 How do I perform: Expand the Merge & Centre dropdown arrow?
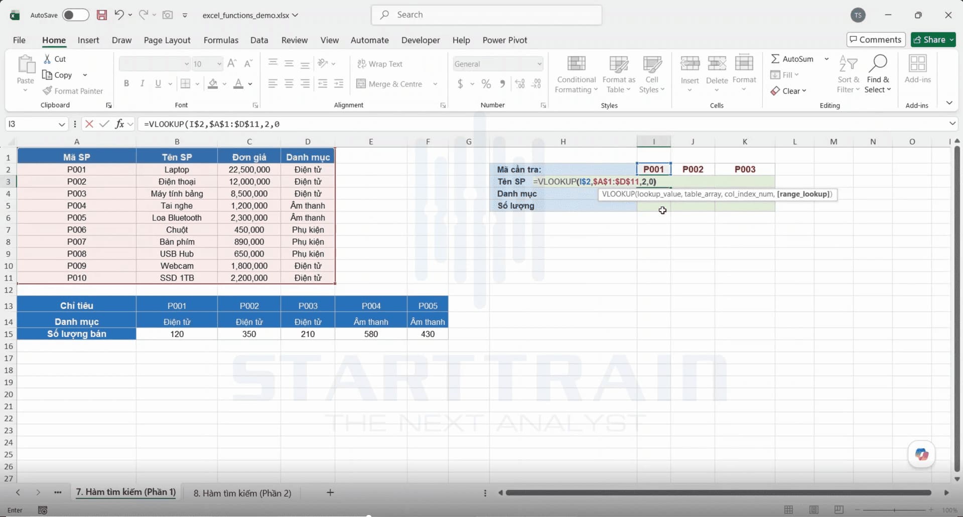pyautogui.click(x=435, y=84)
